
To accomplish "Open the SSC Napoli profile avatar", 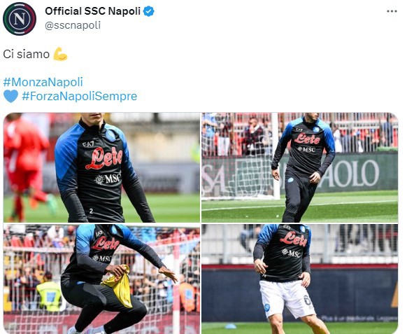I will [20, 19].
